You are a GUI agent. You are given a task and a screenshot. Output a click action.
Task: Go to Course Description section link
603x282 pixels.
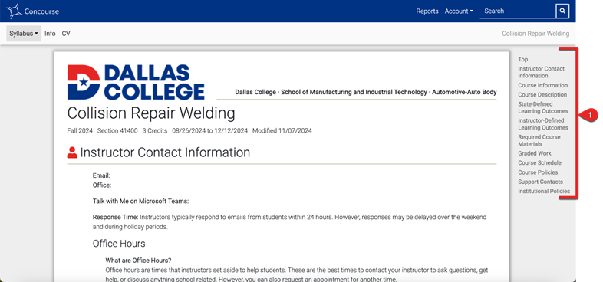pyautogui.click(x=542, y=94)
